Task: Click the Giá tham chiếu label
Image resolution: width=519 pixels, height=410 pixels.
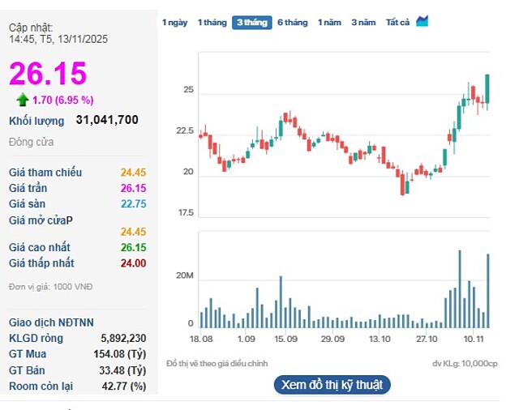Action: pyautogui.click(x=45, y=173)
